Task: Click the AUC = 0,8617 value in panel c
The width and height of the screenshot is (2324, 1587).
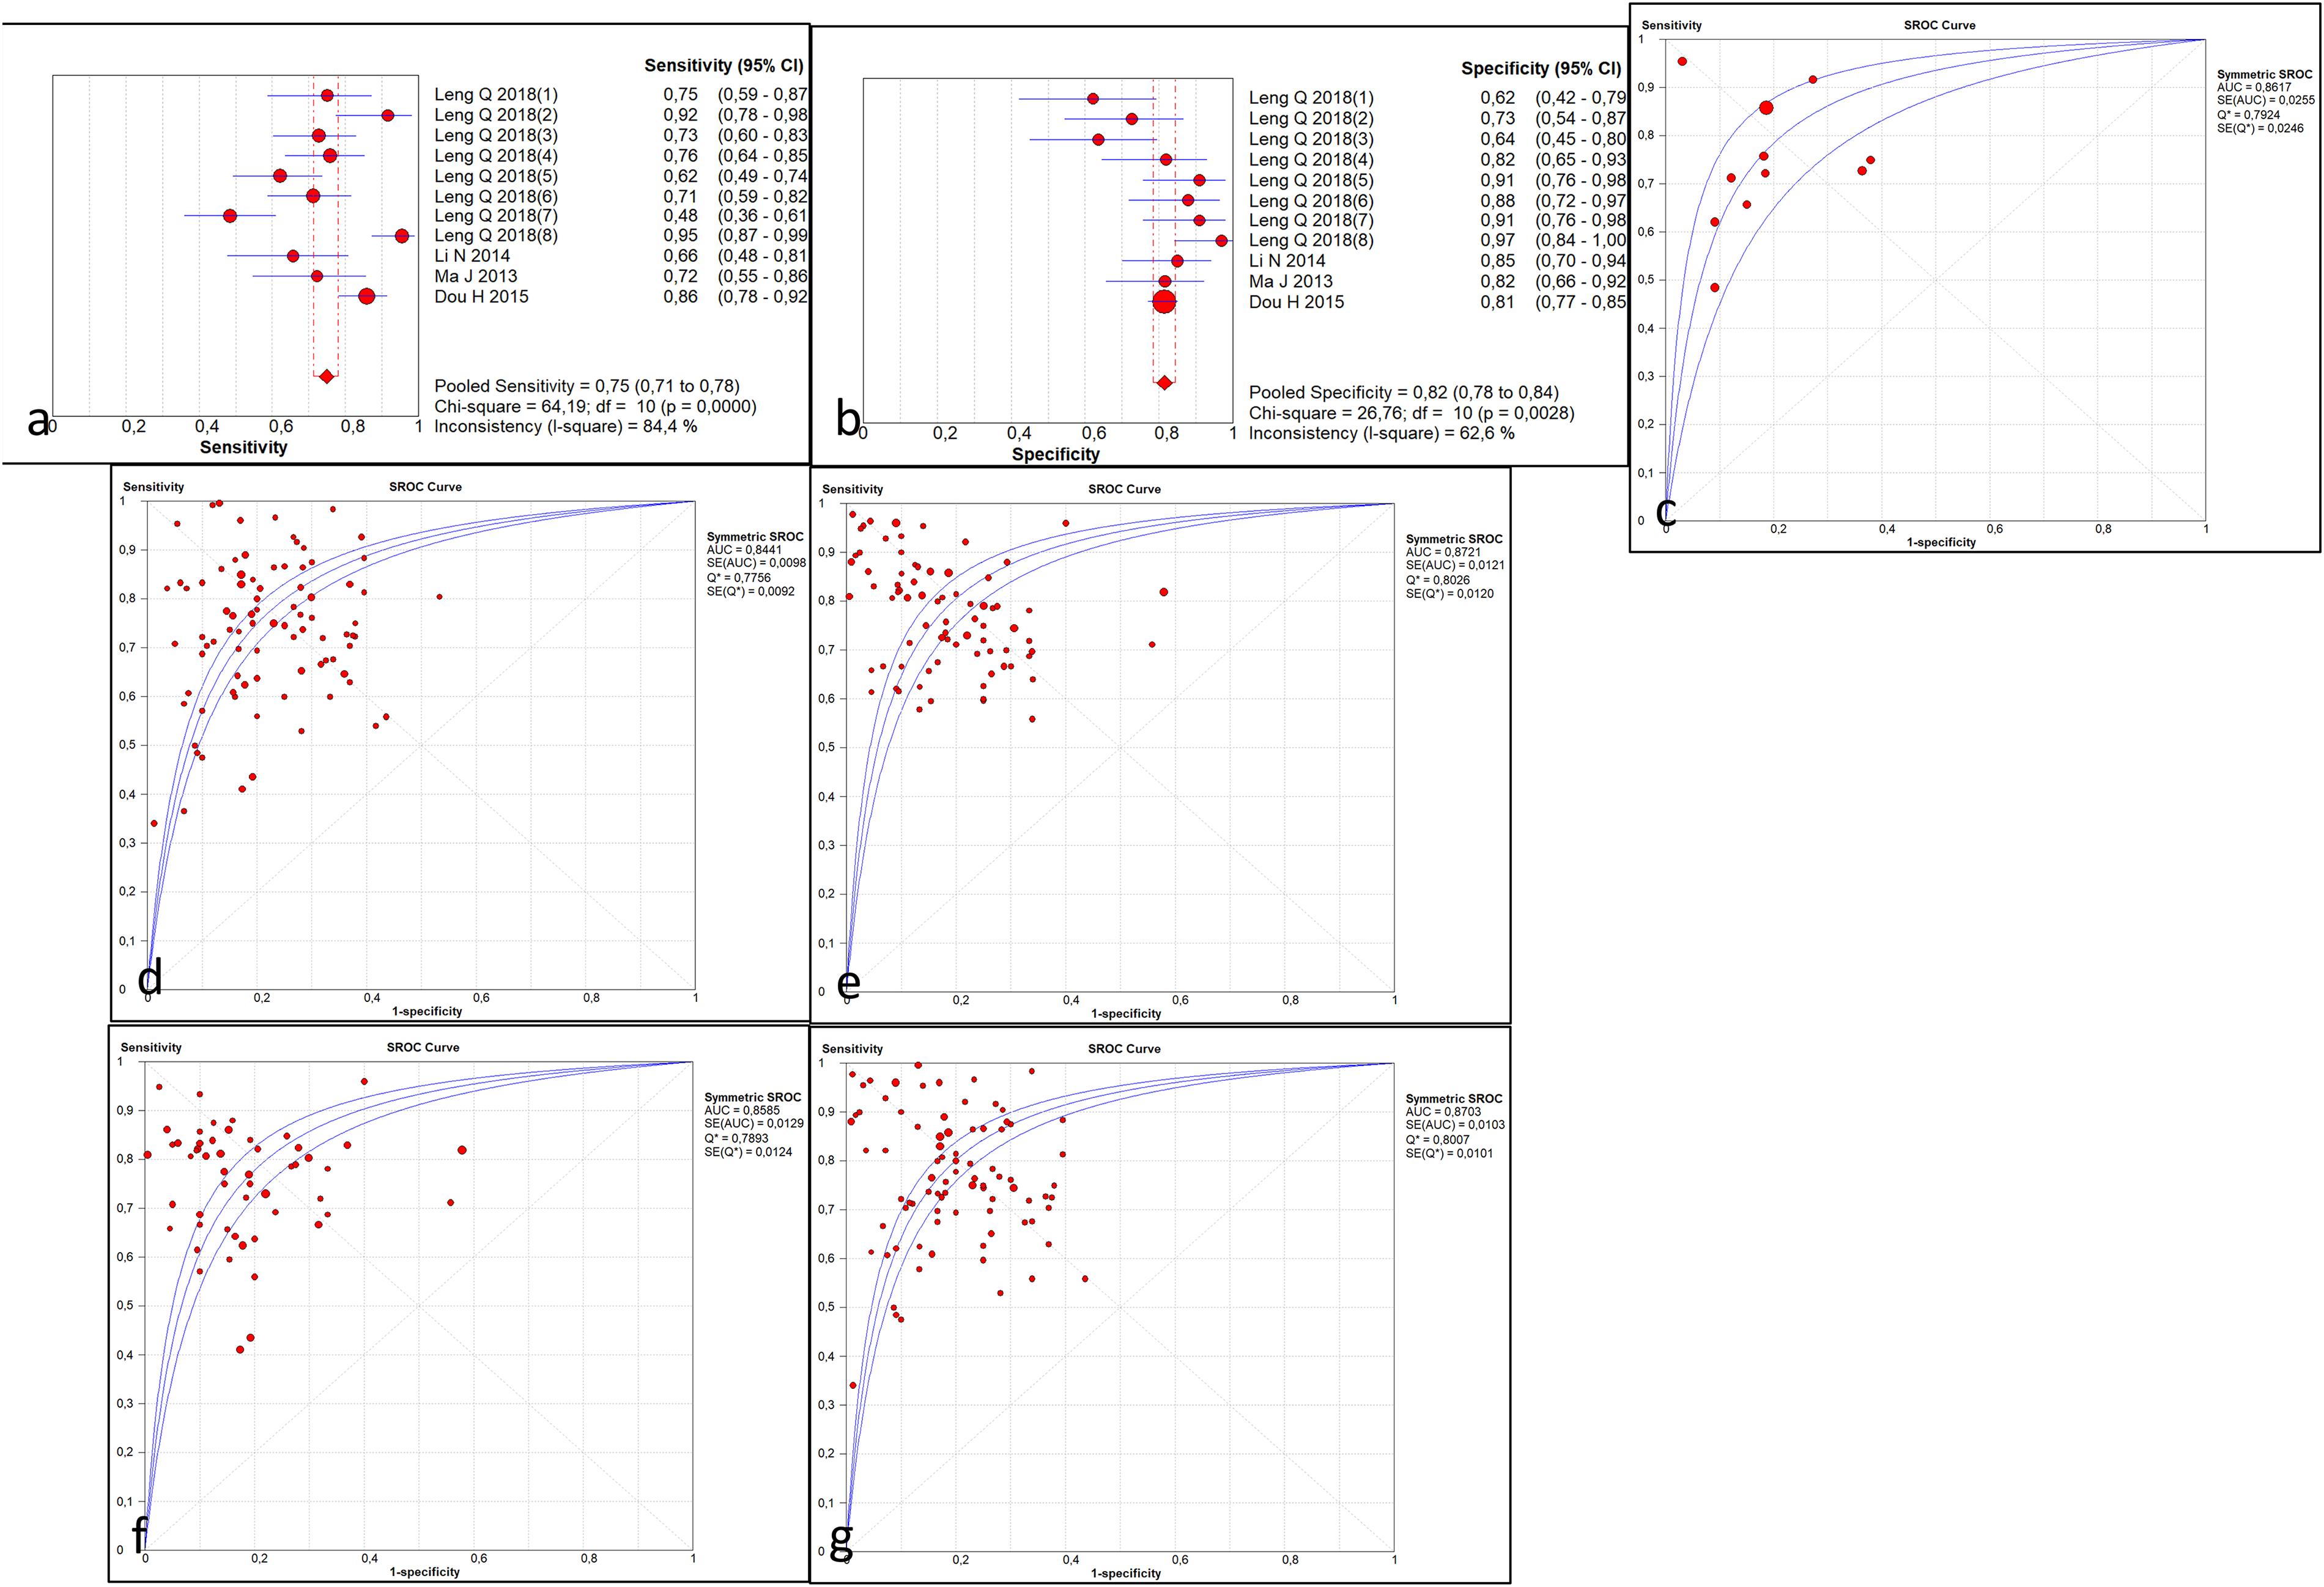Action: pos(2254,87)
